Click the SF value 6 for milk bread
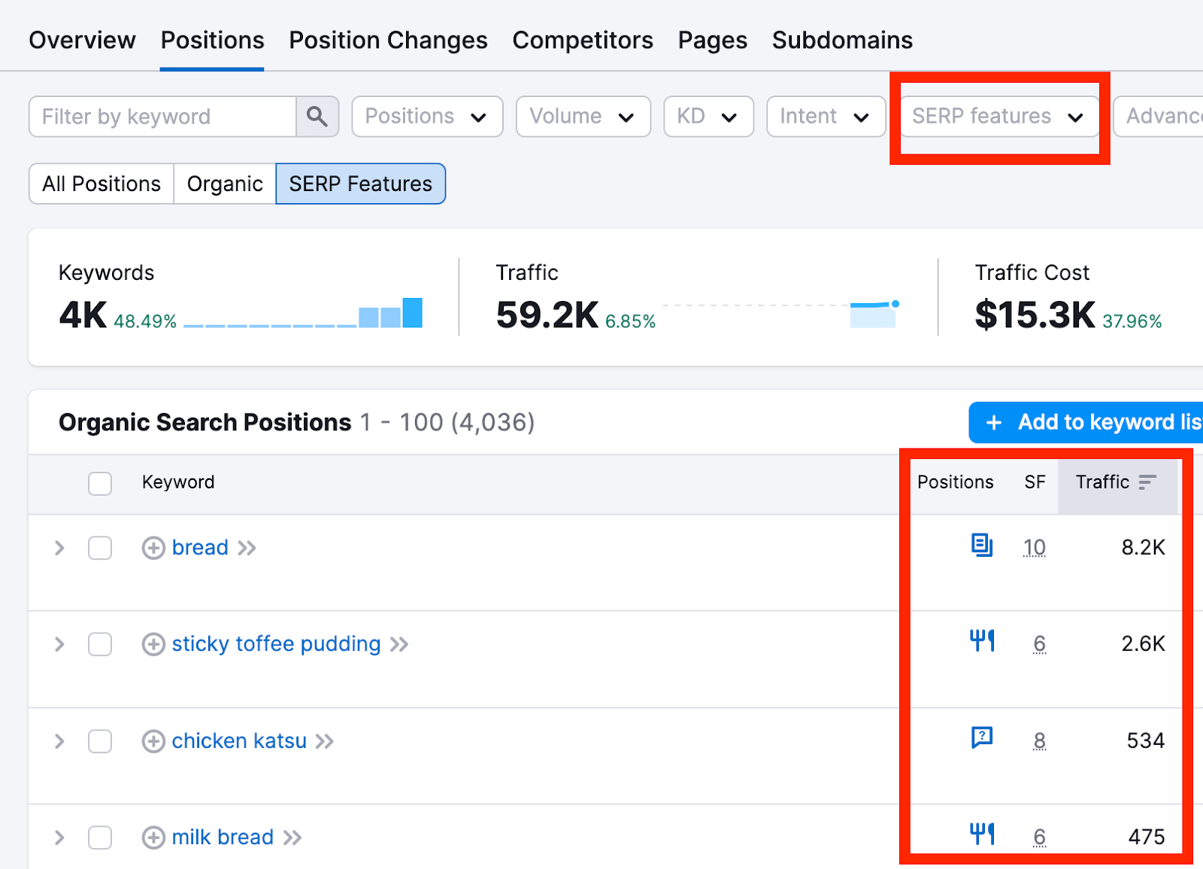 pos(1040,837)
